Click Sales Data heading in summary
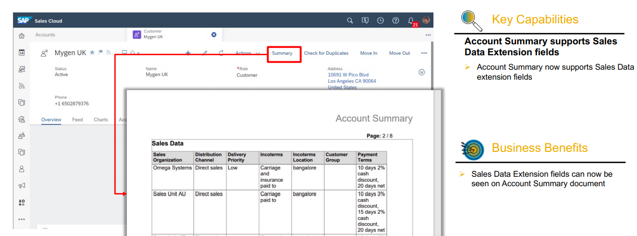 [168, 143]
